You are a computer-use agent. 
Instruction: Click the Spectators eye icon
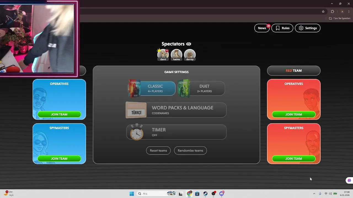coord(189,44)
